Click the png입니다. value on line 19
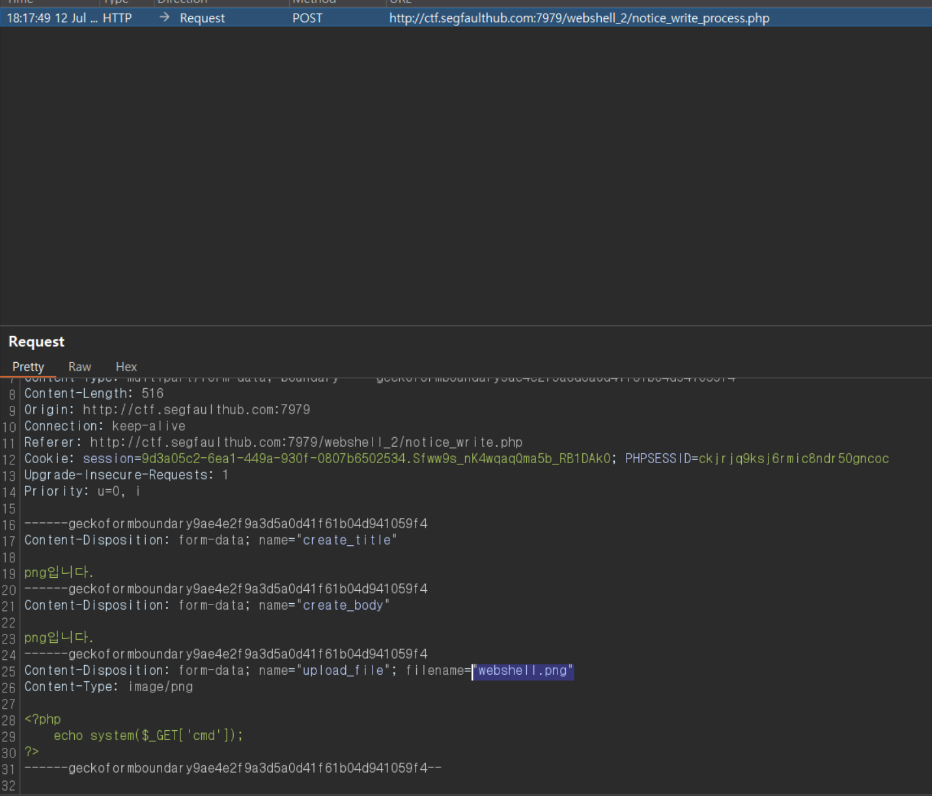This screenshot has height=796, width=932. point(59,573)
